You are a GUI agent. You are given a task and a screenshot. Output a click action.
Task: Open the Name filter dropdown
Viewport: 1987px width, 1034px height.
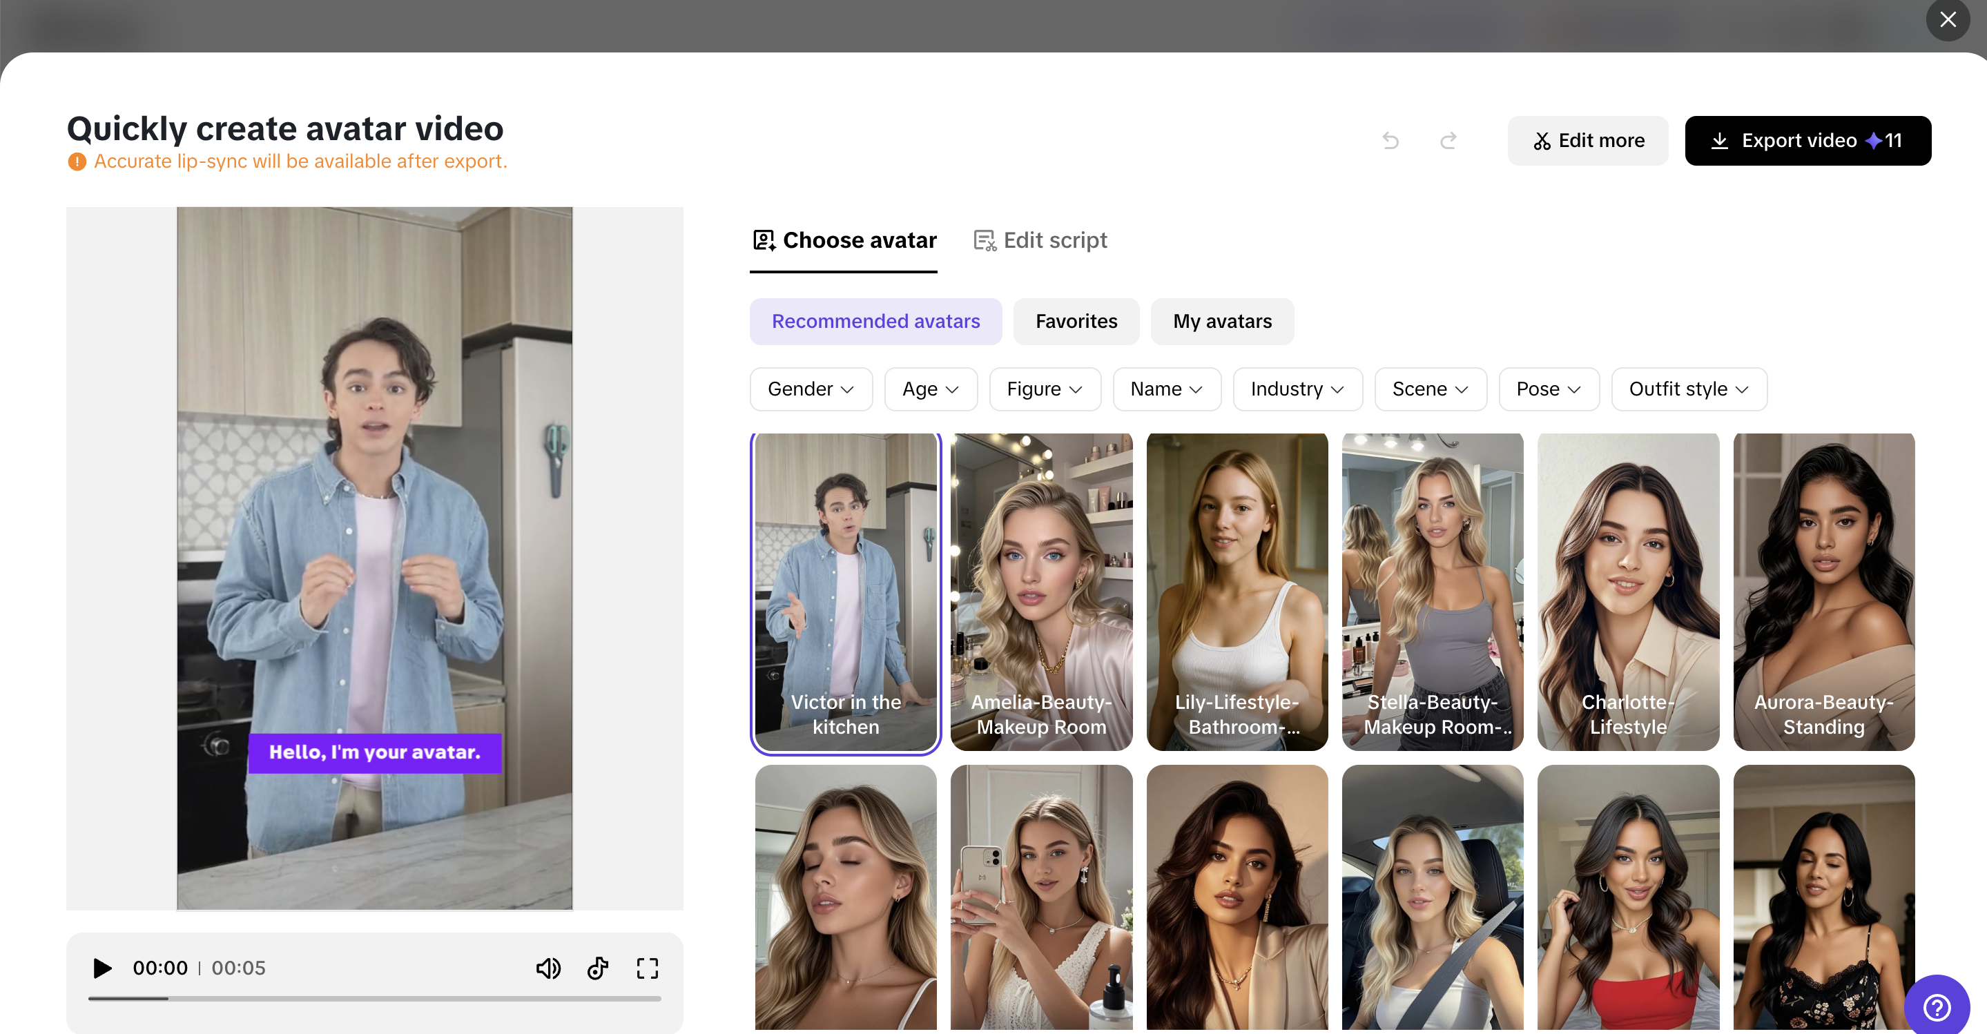point(1167,389)
